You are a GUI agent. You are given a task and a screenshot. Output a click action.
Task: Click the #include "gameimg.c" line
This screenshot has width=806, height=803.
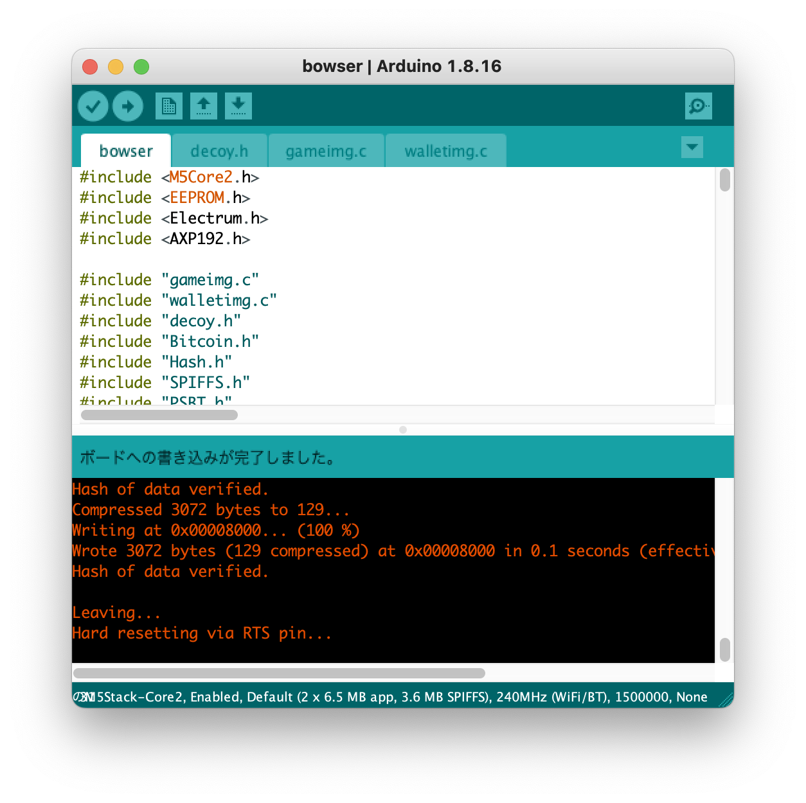coord(170,280)
